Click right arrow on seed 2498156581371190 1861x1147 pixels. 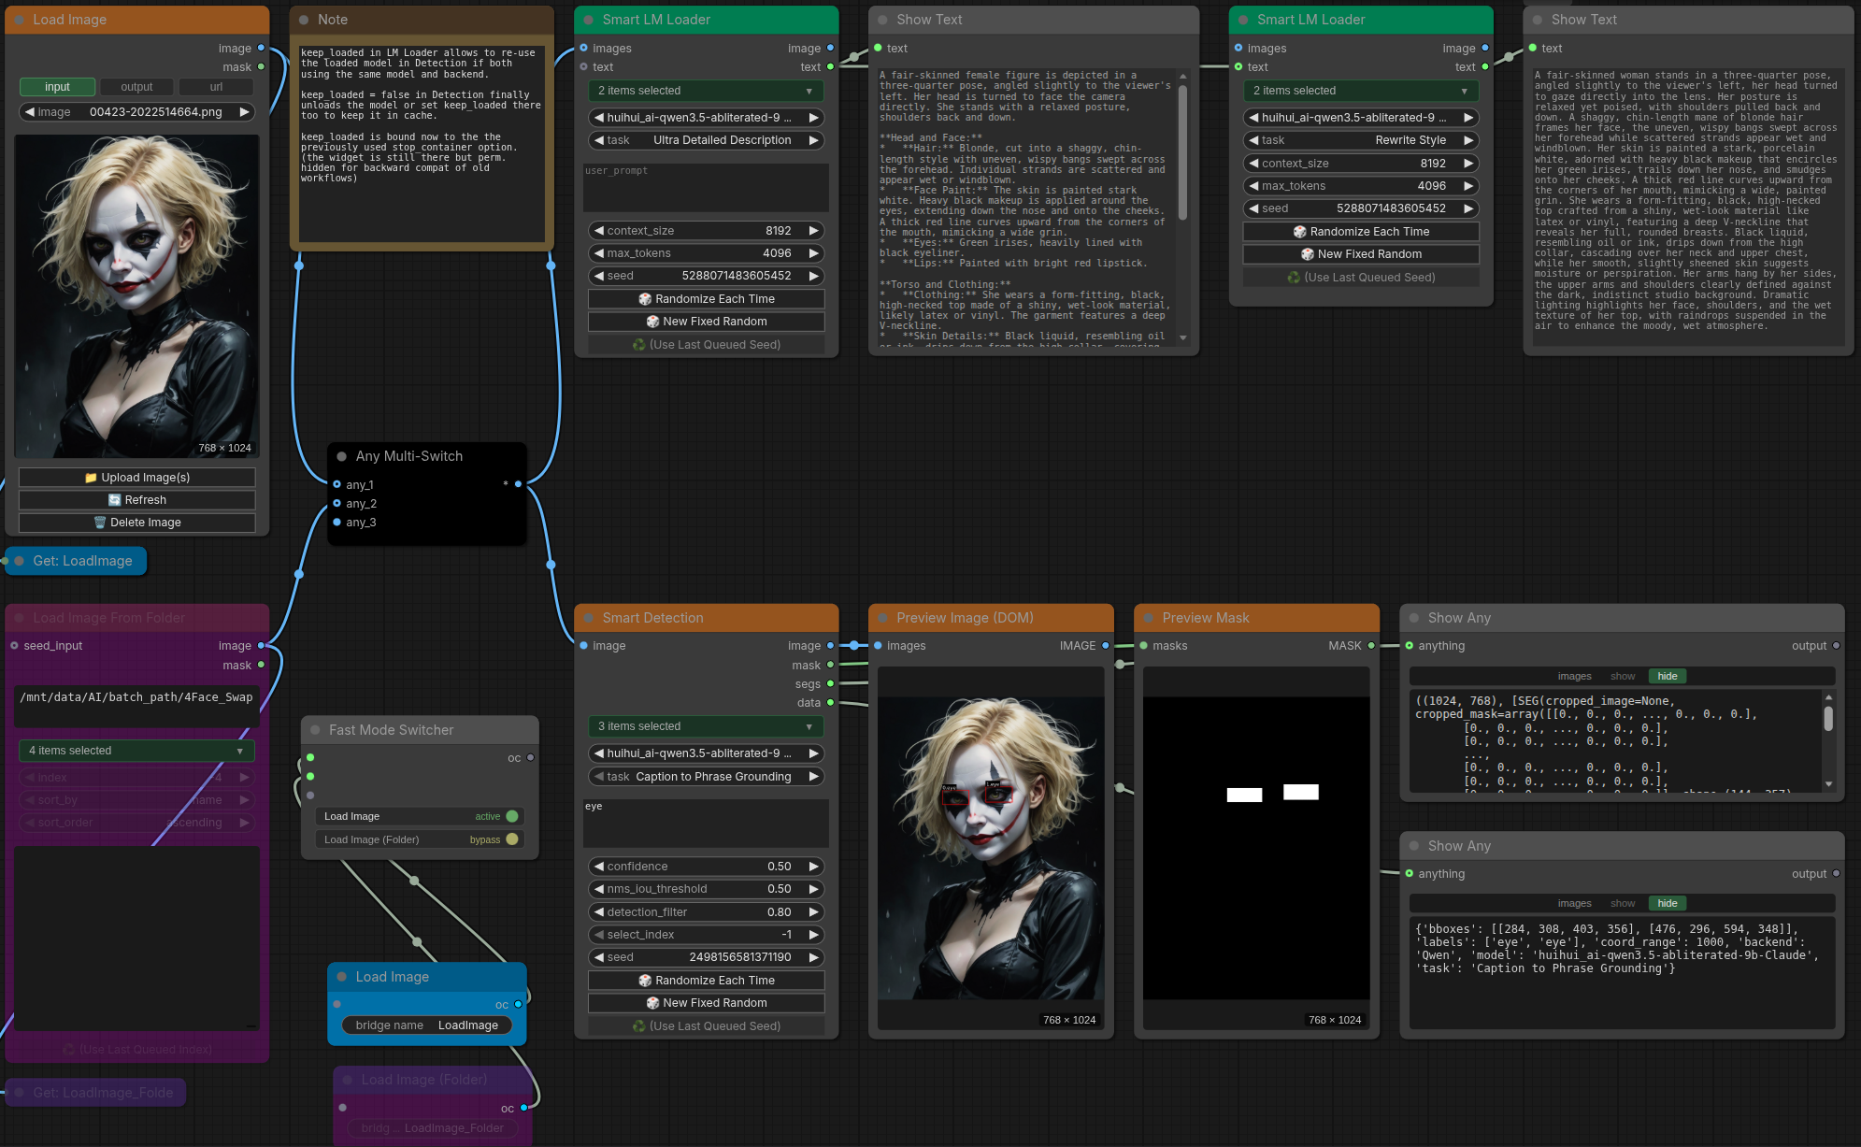[814, 957]
